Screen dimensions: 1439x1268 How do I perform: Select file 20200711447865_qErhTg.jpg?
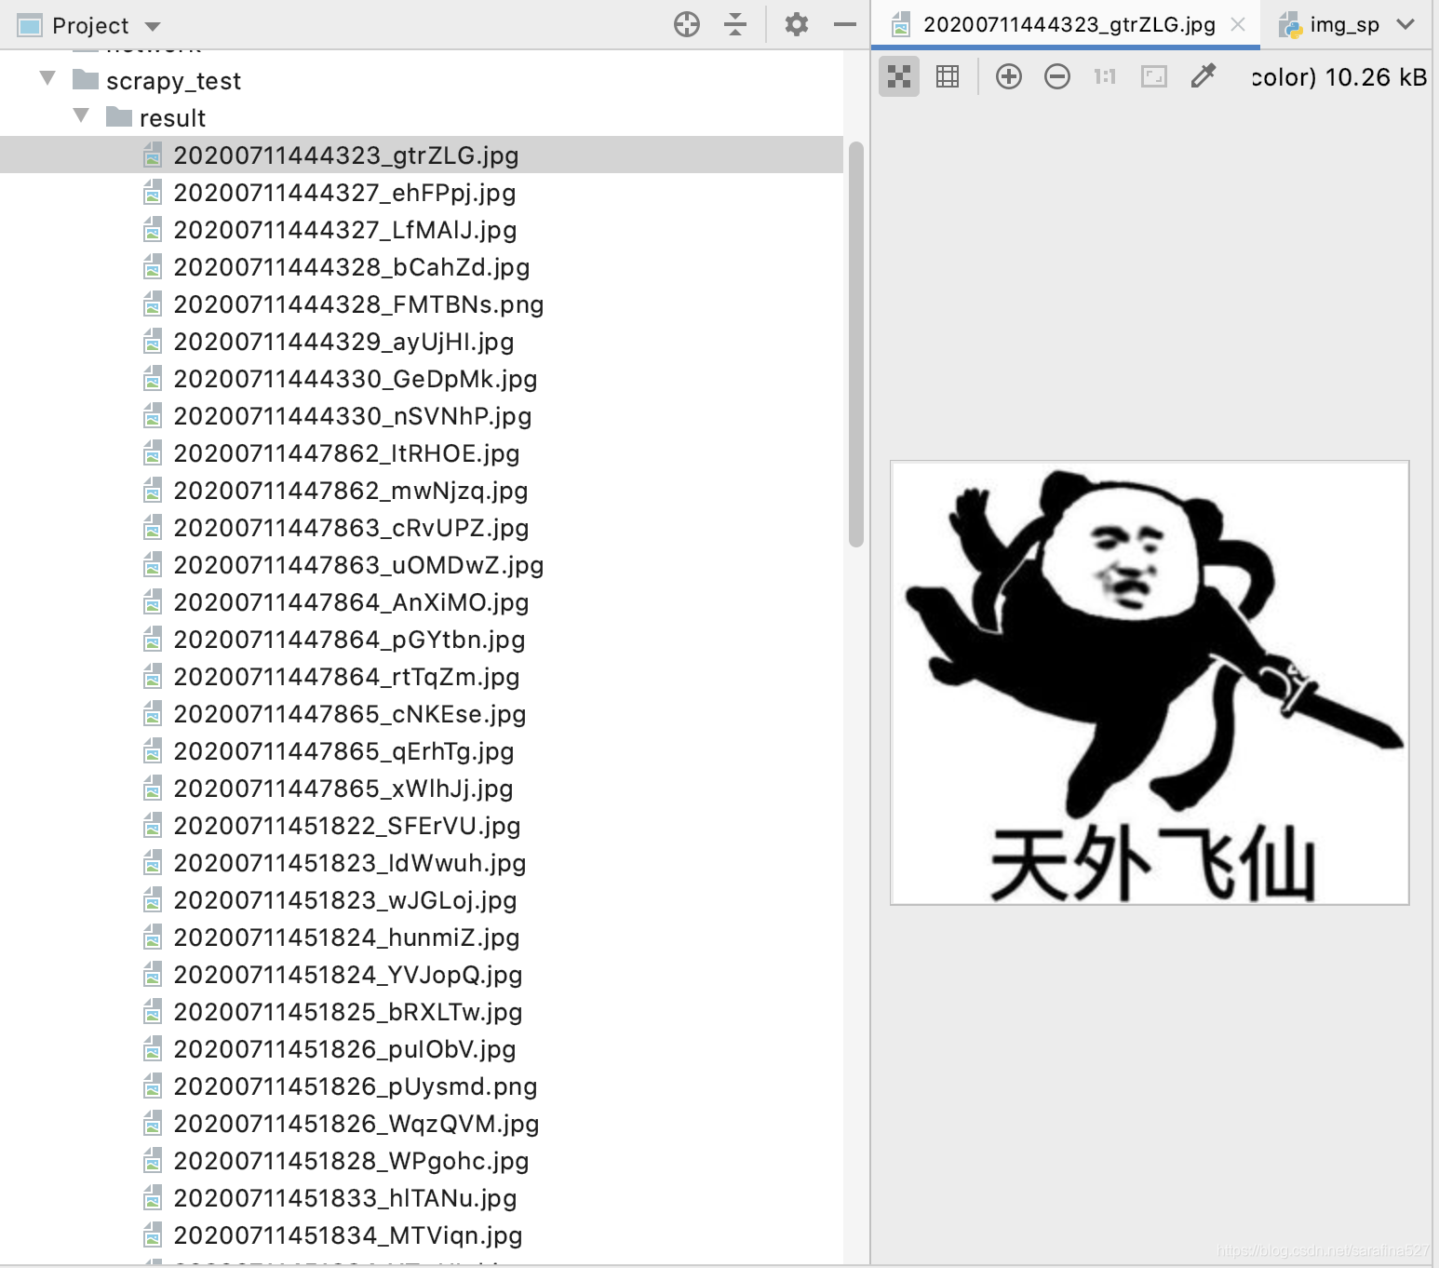343,750
